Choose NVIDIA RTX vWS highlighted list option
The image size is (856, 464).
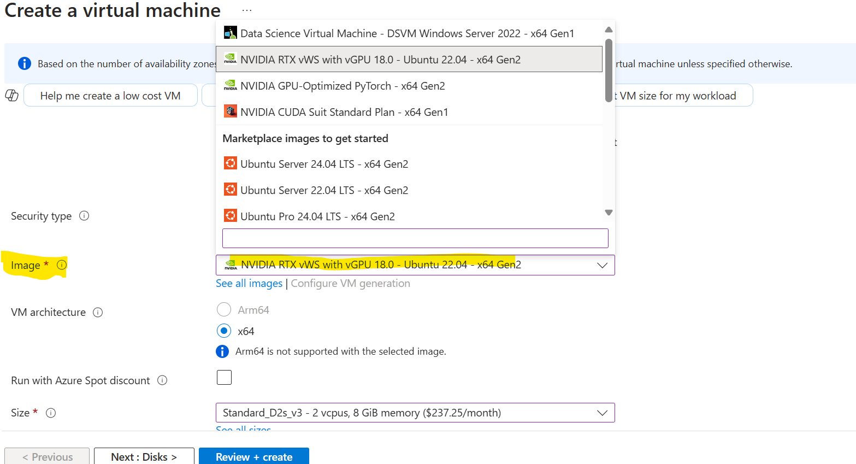pos(409,59)
